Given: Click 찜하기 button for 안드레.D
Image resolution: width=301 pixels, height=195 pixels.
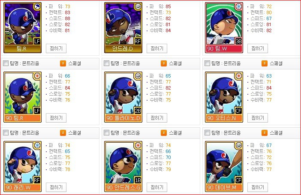Looking at the screenshot, I should point(157,48).
